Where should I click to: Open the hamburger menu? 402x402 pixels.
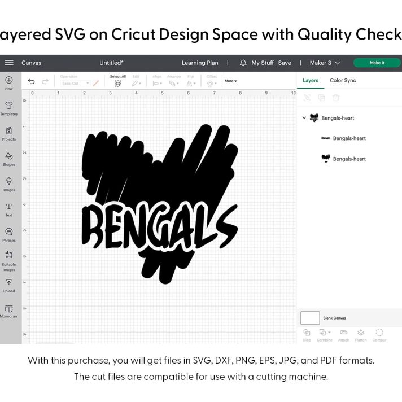[x=9, y=63]
